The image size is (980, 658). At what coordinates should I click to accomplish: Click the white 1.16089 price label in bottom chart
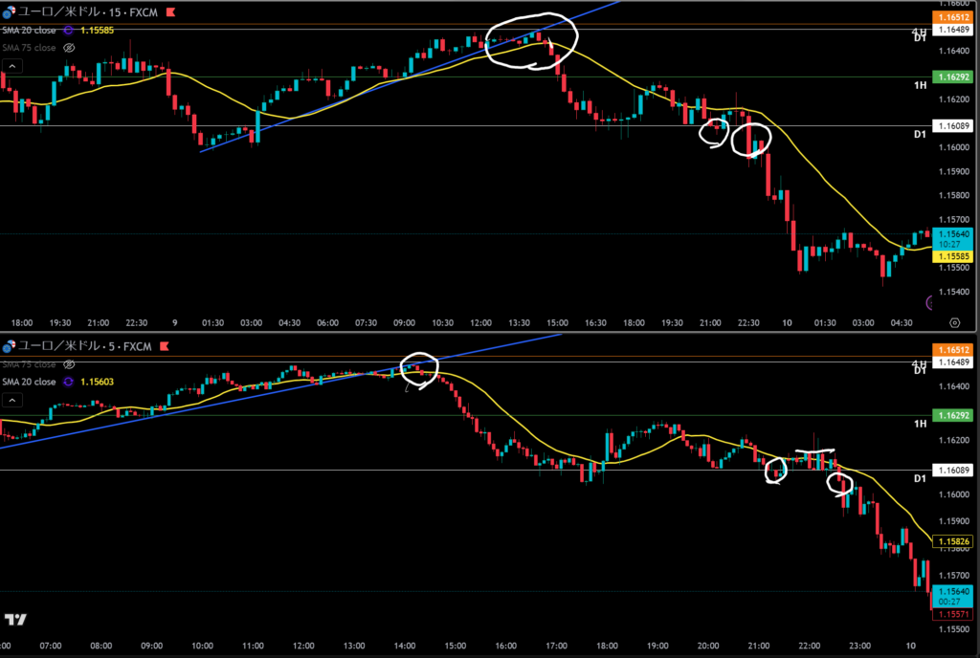click(951, 470)
